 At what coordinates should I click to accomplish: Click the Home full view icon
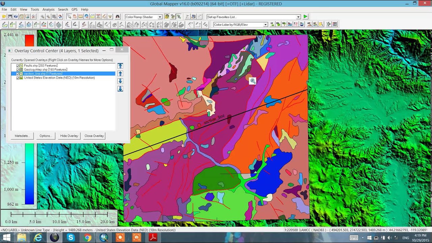tap(60, 17)
